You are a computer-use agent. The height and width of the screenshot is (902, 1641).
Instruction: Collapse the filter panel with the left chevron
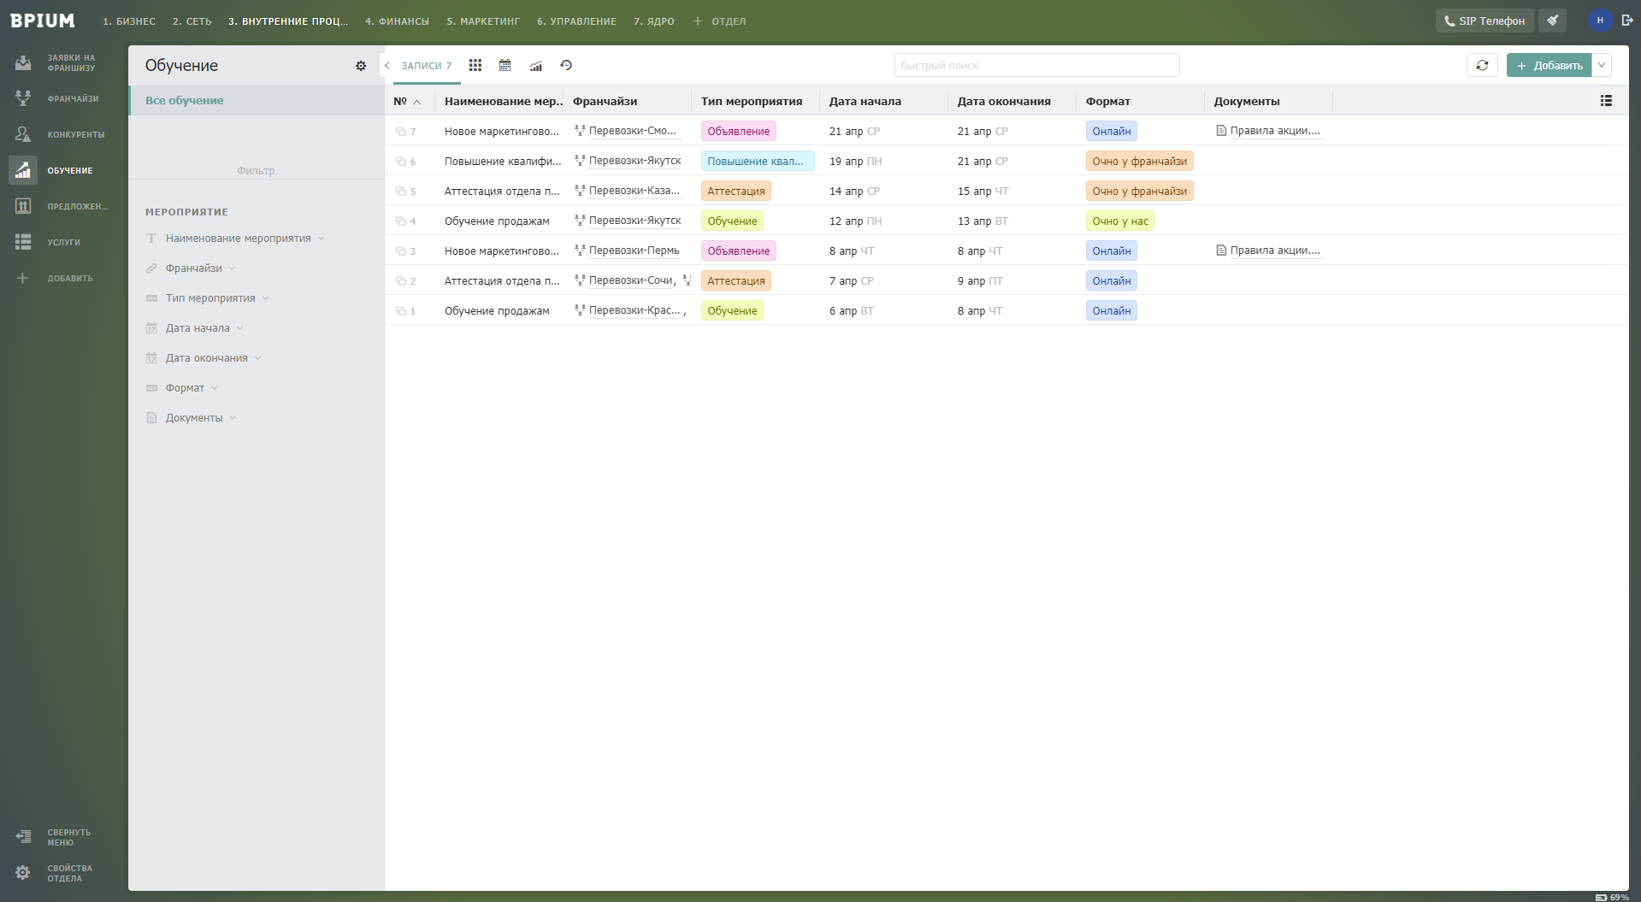point(387,66)
